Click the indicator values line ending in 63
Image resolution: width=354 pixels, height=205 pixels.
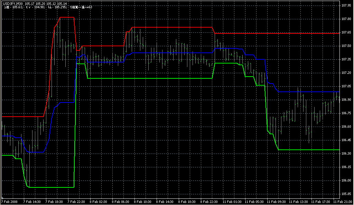pos(48,7)
